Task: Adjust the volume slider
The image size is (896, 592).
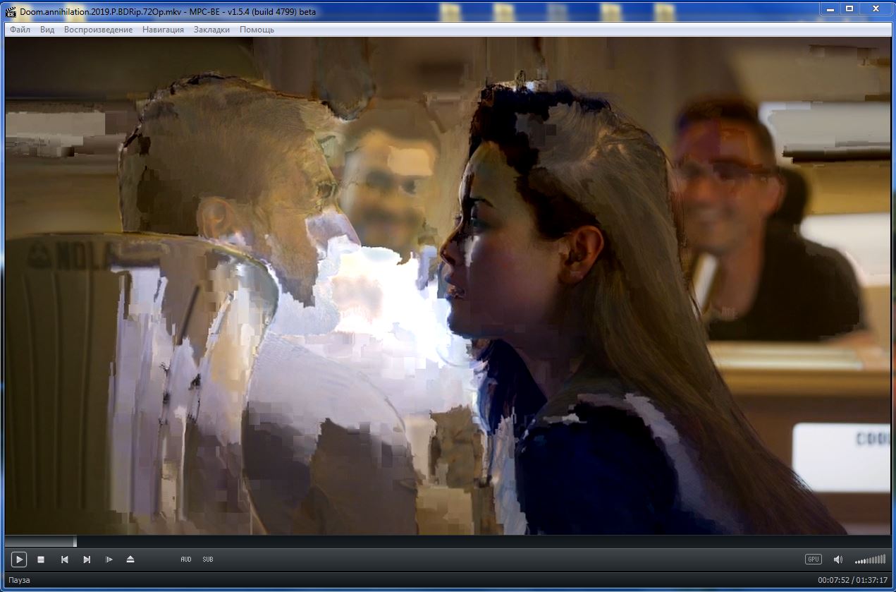Action: (870, 560)
